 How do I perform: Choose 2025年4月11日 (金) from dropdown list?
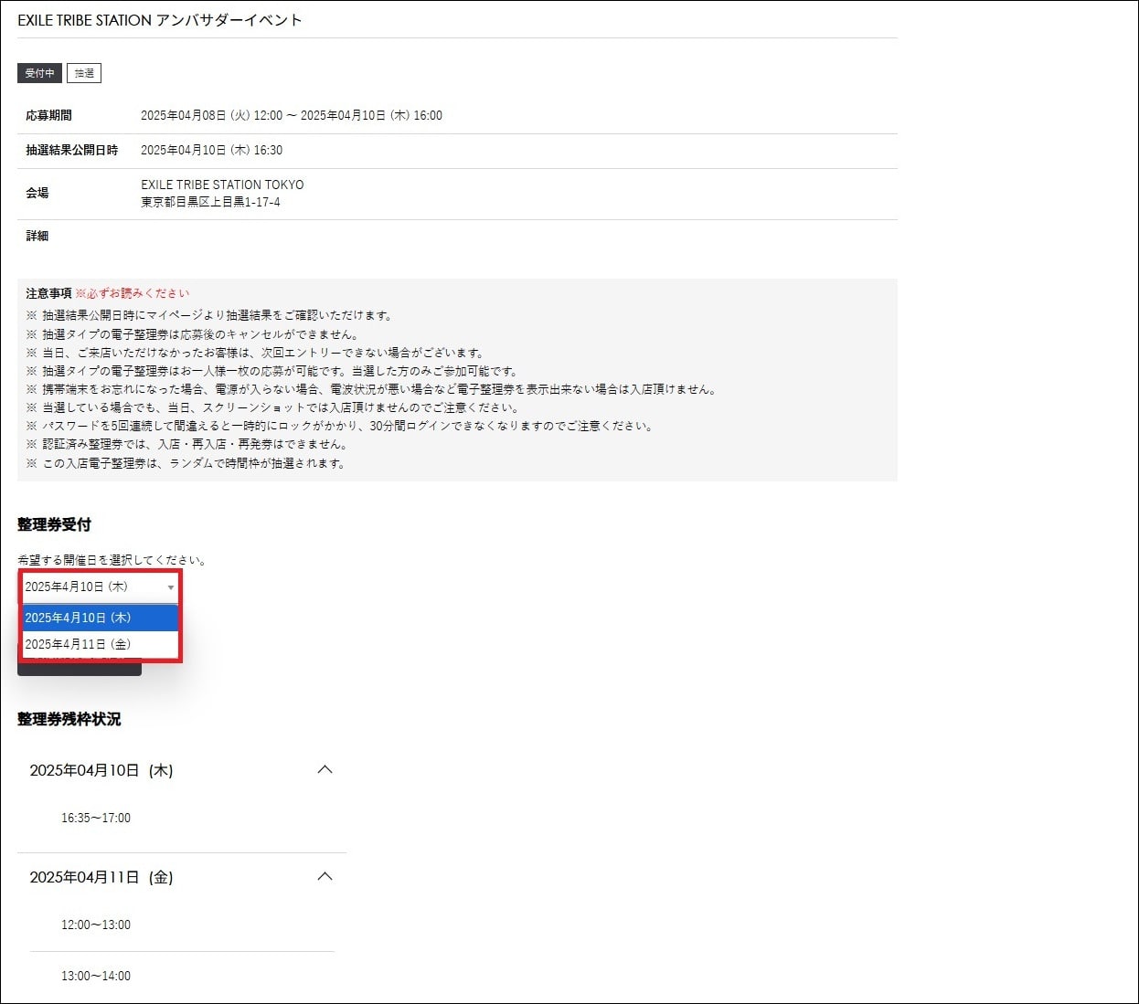tap(100, 644)
